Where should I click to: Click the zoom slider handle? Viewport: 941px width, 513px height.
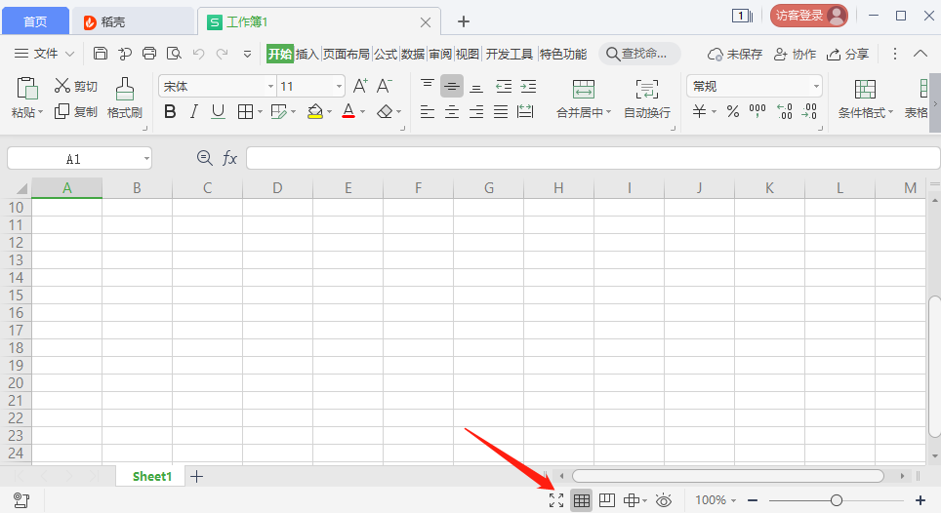coord(836,500)
